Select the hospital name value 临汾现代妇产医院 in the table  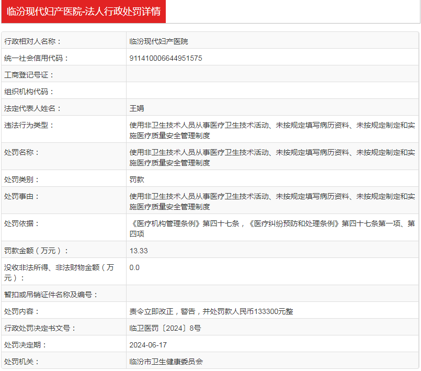point(158,41)
